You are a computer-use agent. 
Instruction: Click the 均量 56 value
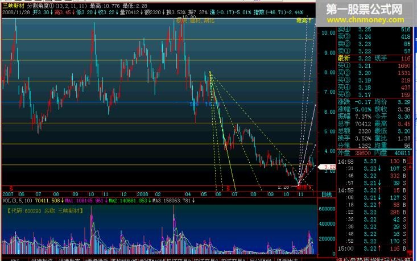pyautogui.click(x=407, y=146)
